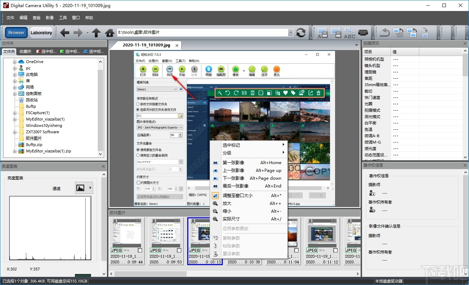The height and width of the screenshot is (285, 469).
Task: Open the 文件 menu
Action: coord(10,18)
